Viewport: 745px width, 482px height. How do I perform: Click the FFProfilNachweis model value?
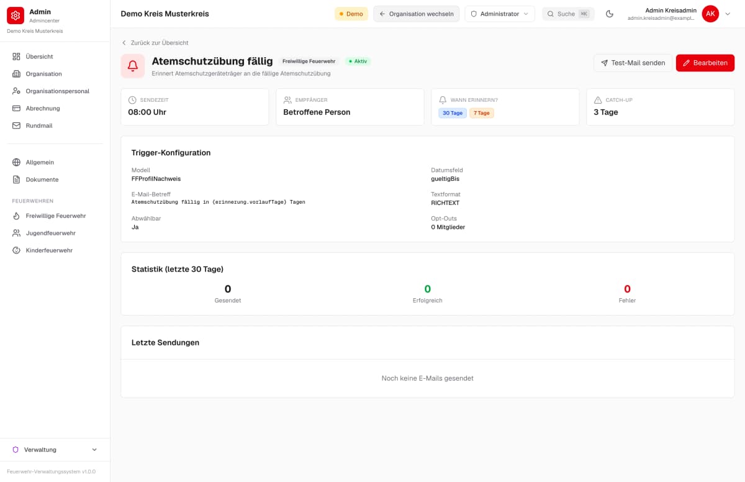[x=156, y=179]
